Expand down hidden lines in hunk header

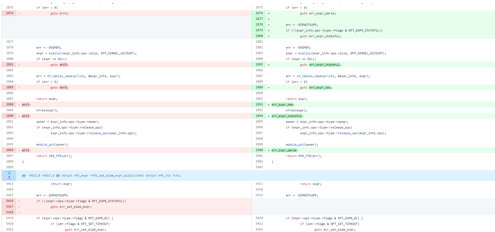(9, 173)
